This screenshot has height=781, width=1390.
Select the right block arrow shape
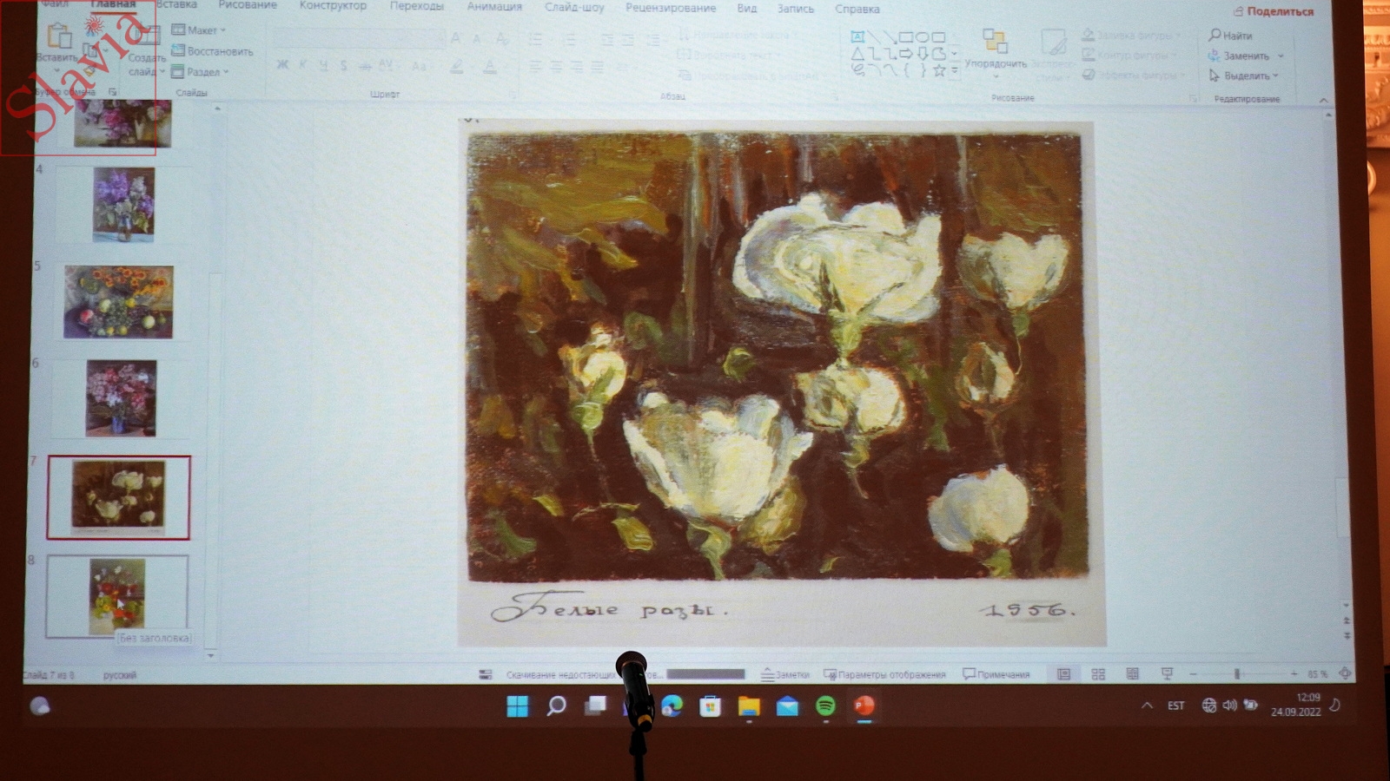tap(906, 54)
